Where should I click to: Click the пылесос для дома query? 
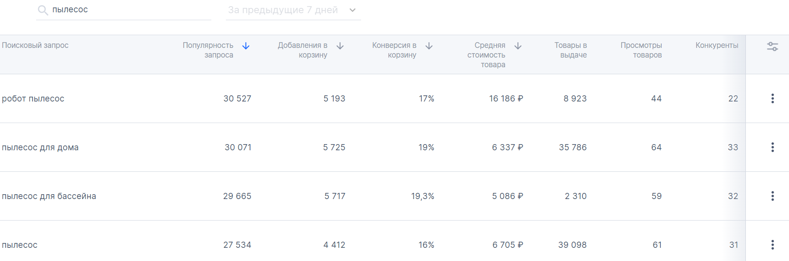point(40,147)
